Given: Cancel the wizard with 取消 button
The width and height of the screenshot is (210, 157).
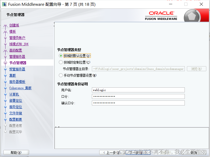Looking at the screenshot, I should [x=193, y=152].
